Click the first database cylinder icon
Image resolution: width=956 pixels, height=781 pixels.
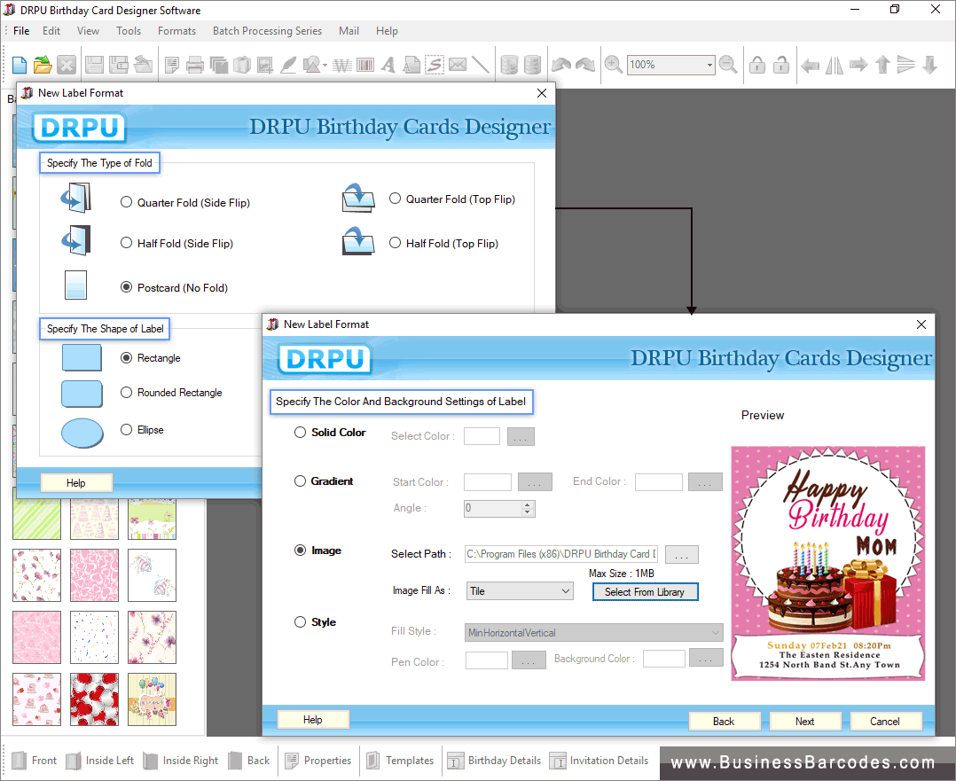coord(509,65)
